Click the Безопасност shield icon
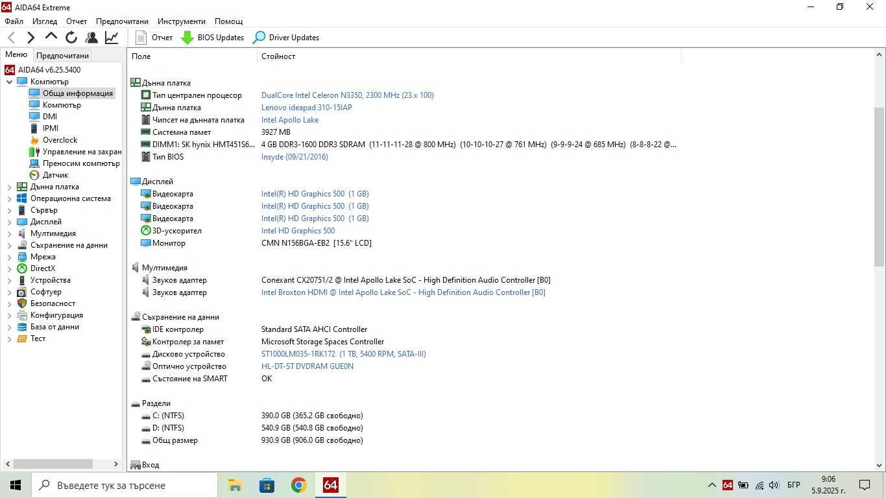 pyautogui.click(x=22, y=303)
